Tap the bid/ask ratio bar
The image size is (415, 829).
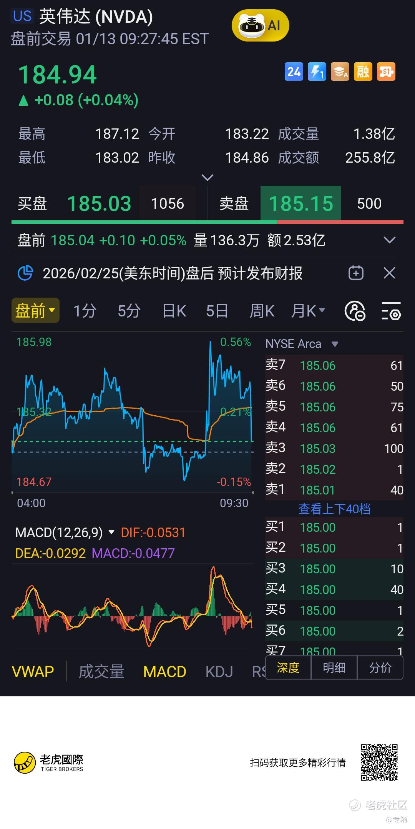coord(207,222)
